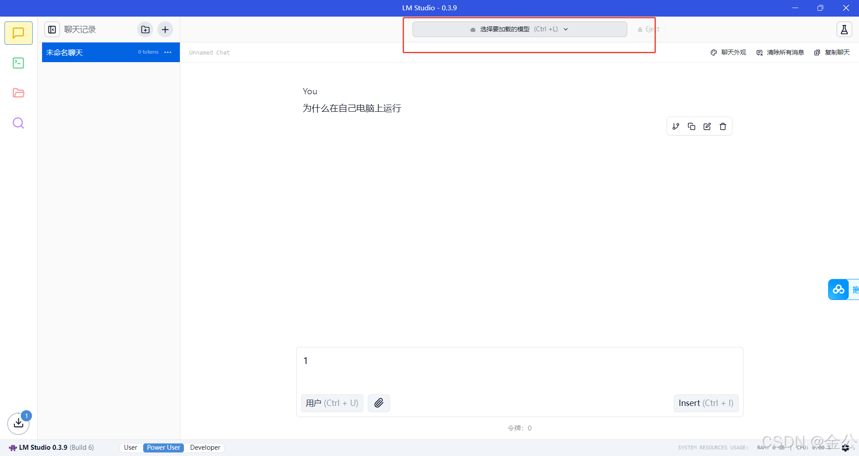Screen dimensions: 859x456
Task: Click Insert (Ctrl + I) button
Action: (706, 403)
